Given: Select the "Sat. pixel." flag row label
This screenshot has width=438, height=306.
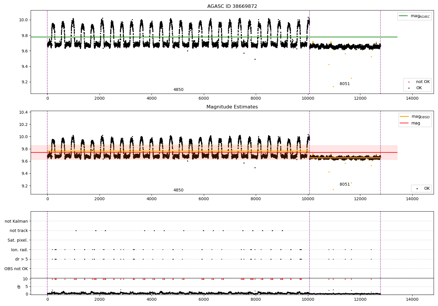Looking at the screenshot, I should click(x=18, y=240).
